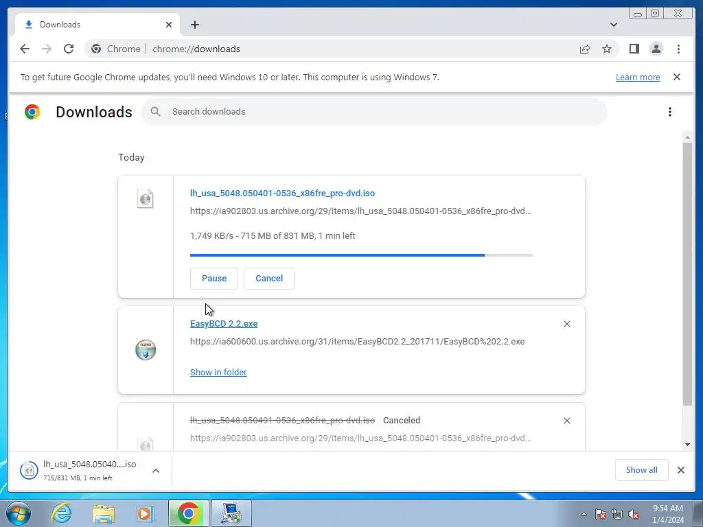Open a new tab with the plus icon

194,25
